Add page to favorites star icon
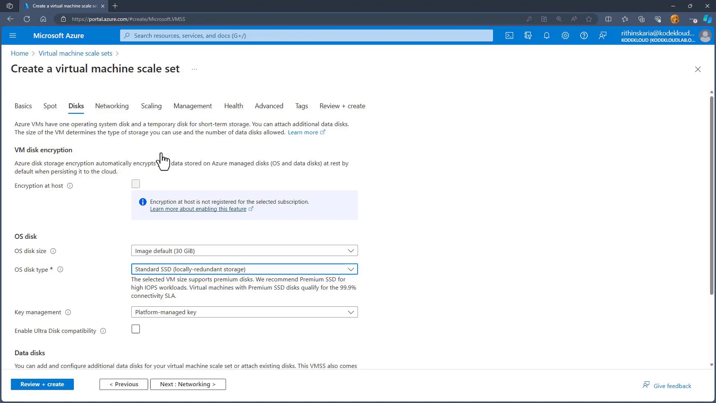The image size is (716, 403). click(589, 19)
